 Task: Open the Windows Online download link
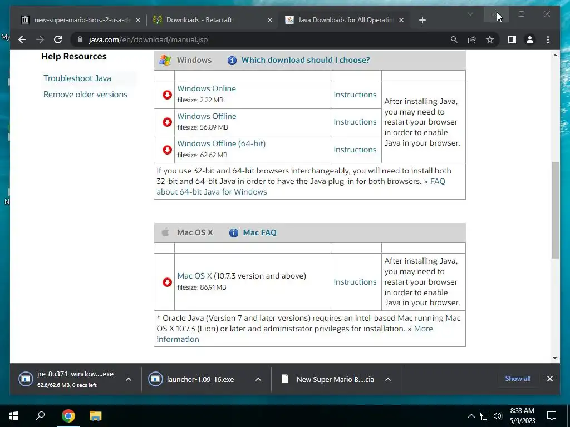pos(207,88)
